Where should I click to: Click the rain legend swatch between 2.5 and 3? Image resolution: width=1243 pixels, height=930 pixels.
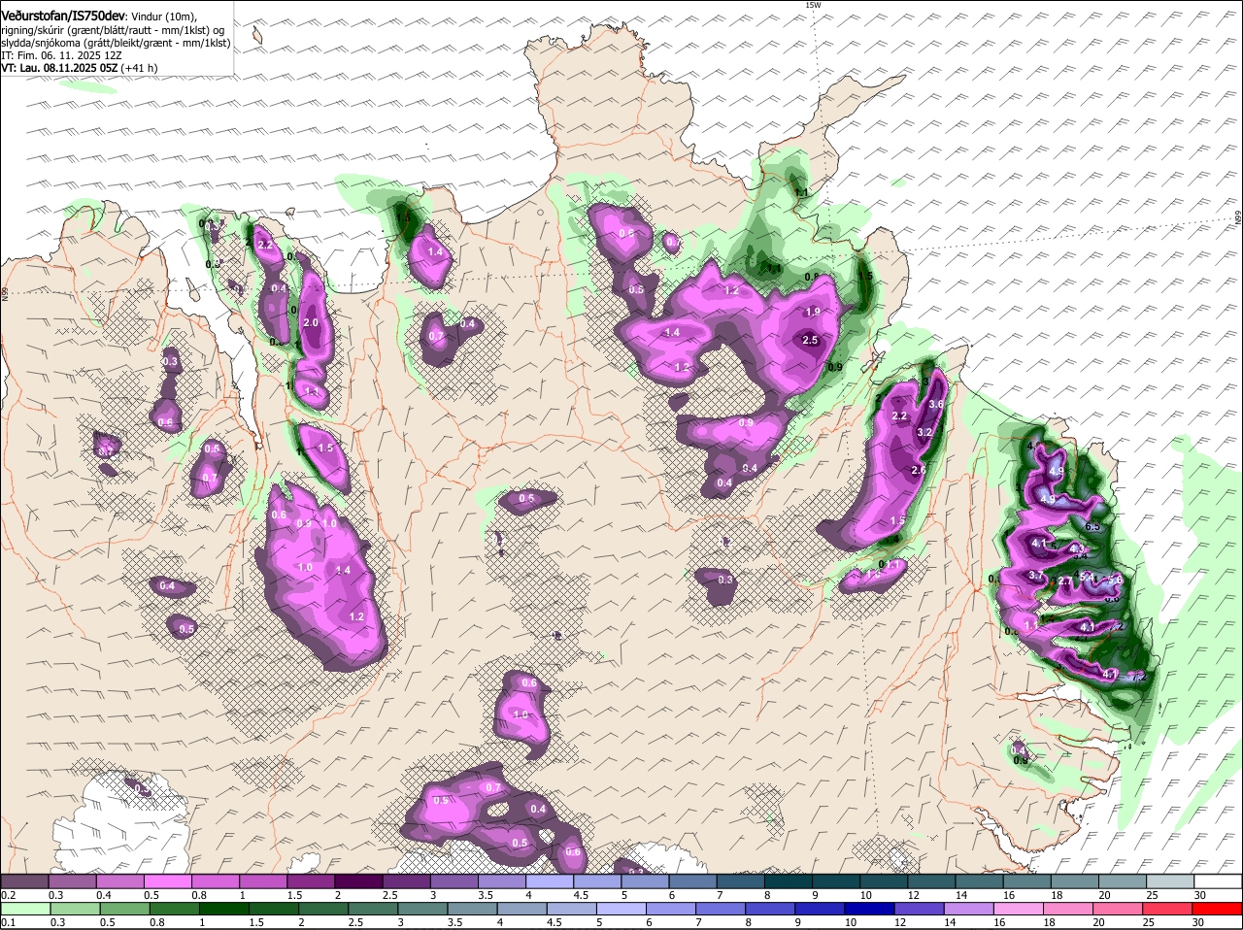[375, 908]
